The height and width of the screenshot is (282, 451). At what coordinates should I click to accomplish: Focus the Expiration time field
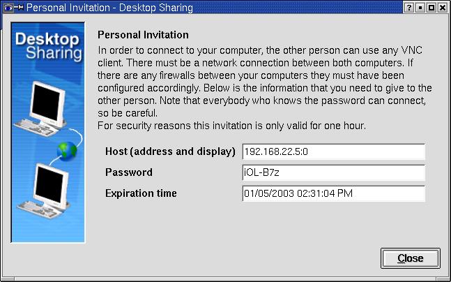[x=333, y=193]
